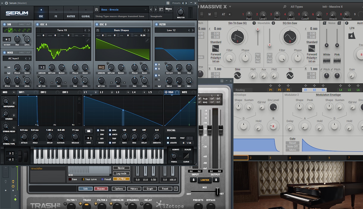The width and height of the screenshot is (363, 209).
Task: Save the Serum preset with the disk icon
Action: 97,10
